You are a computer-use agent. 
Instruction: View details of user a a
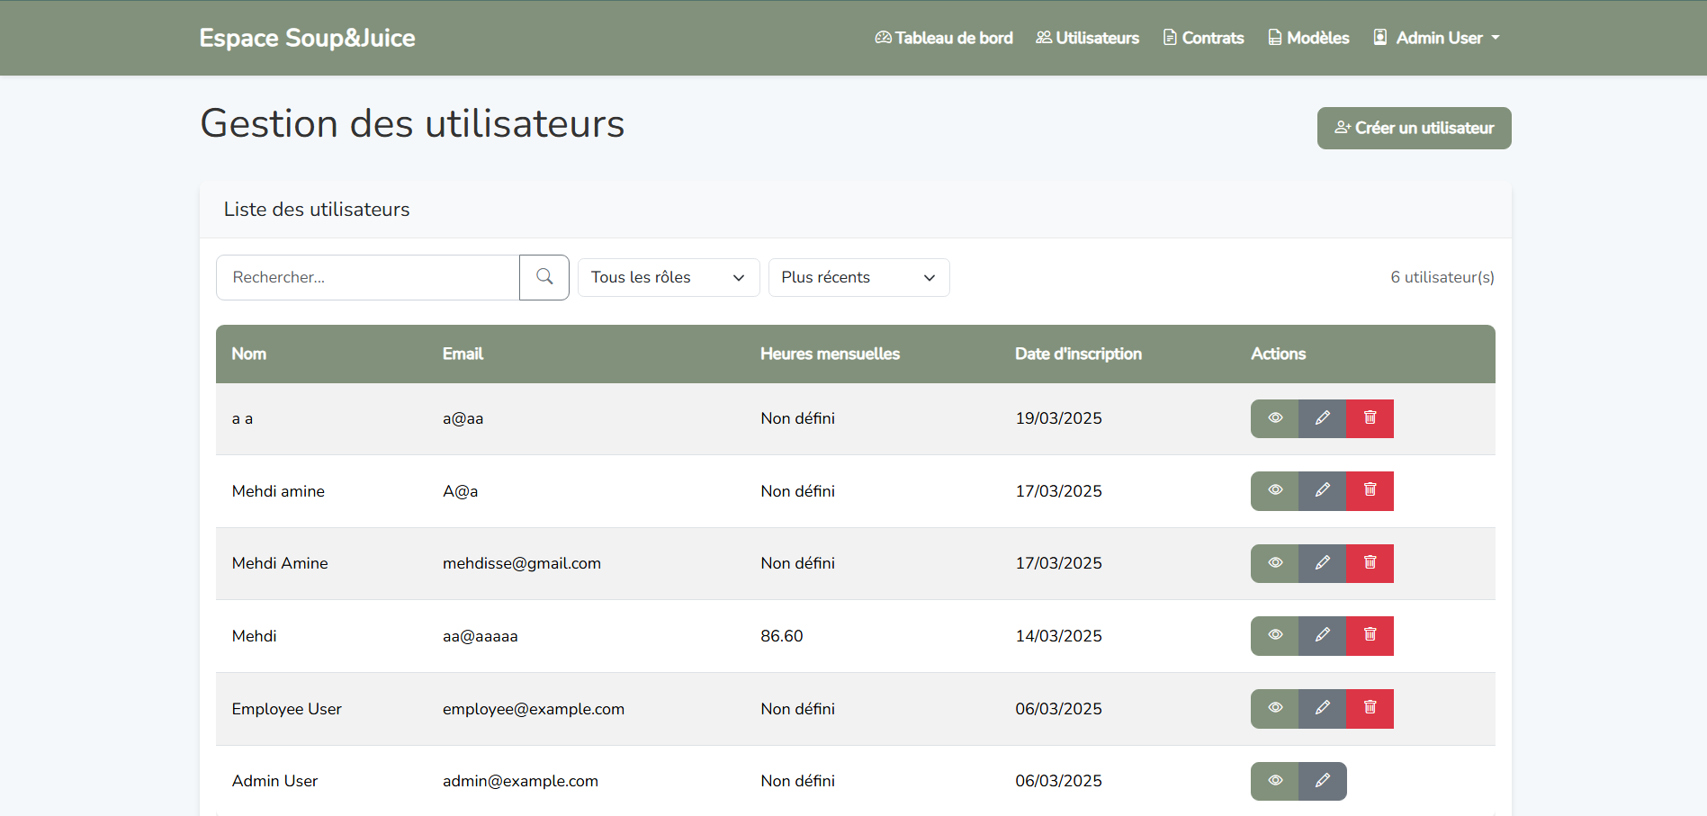point(1274,418)
